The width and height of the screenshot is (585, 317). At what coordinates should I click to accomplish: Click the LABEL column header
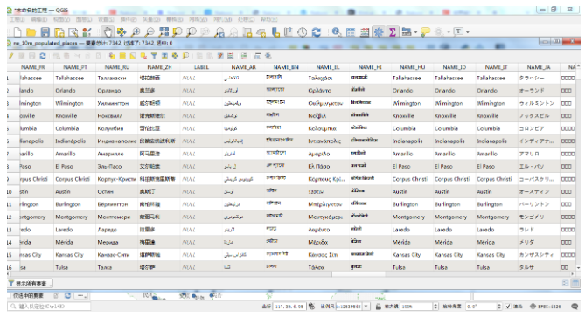201,67
